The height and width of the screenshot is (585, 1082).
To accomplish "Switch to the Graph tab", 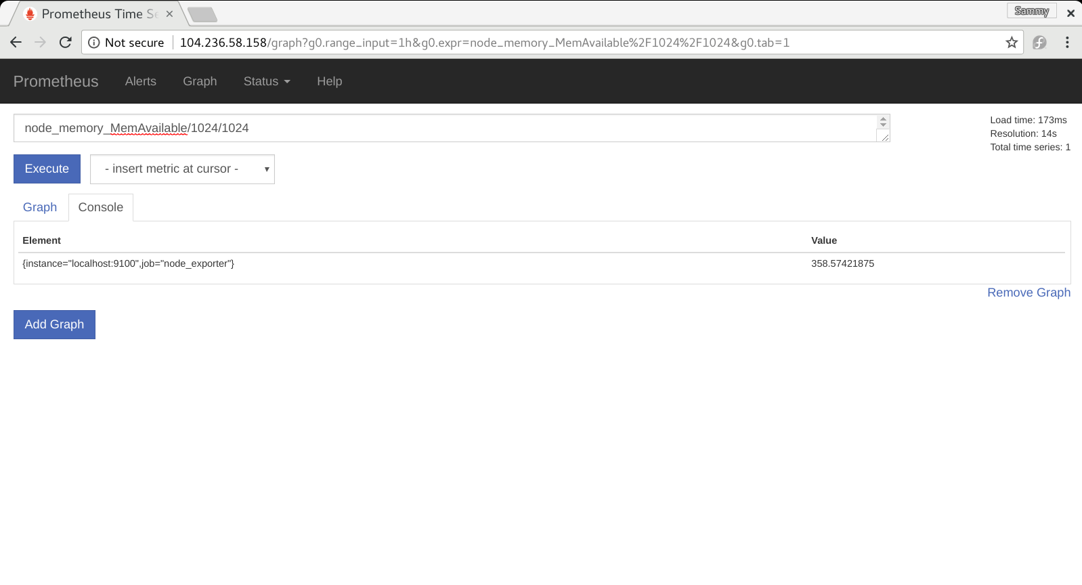I will 40,207.
